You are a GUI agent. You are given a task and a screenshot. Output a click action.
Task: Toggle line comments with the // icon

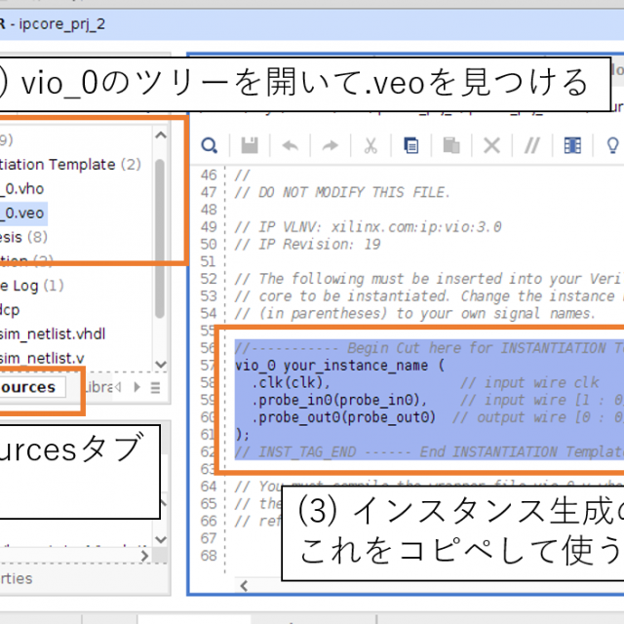pyautogui.click(x=532, y=145)
